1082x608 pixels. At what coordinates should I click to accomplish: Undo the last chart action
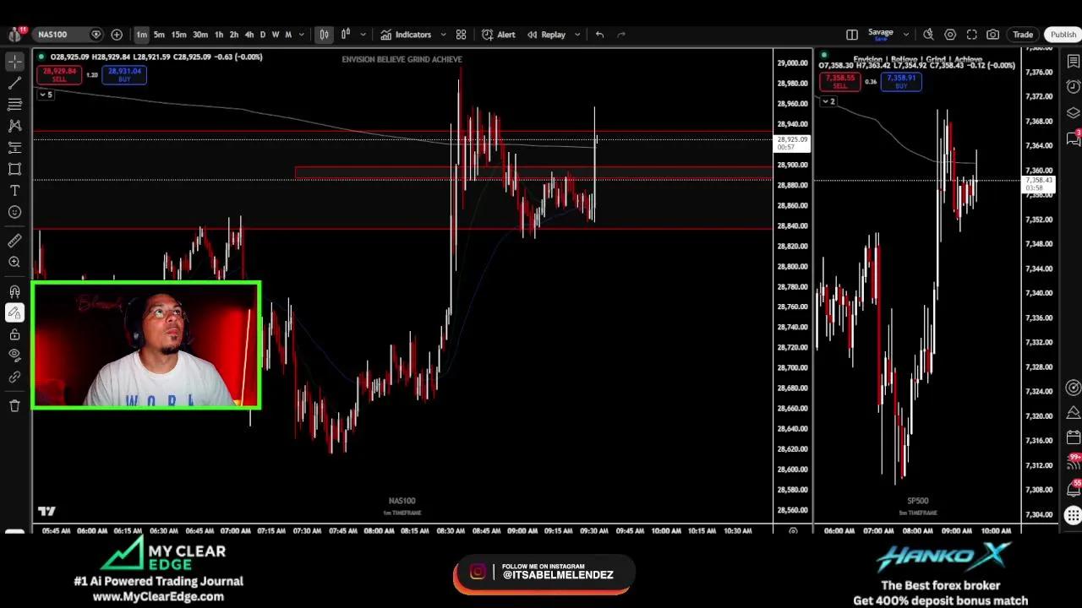(x=599, y=35)
